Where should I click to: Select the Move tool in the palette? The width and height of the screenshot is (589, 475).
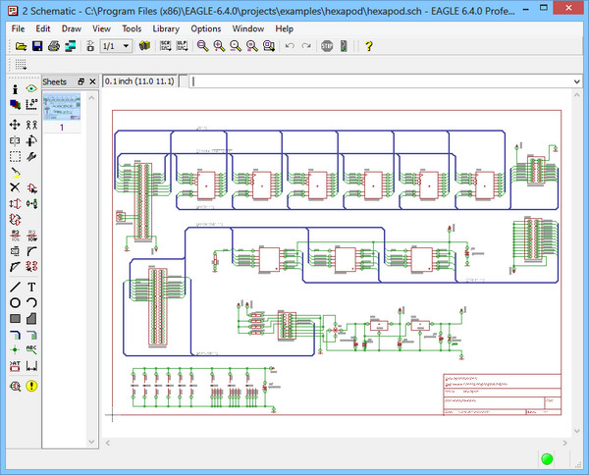pyautogui.click(x=15, y=125)
